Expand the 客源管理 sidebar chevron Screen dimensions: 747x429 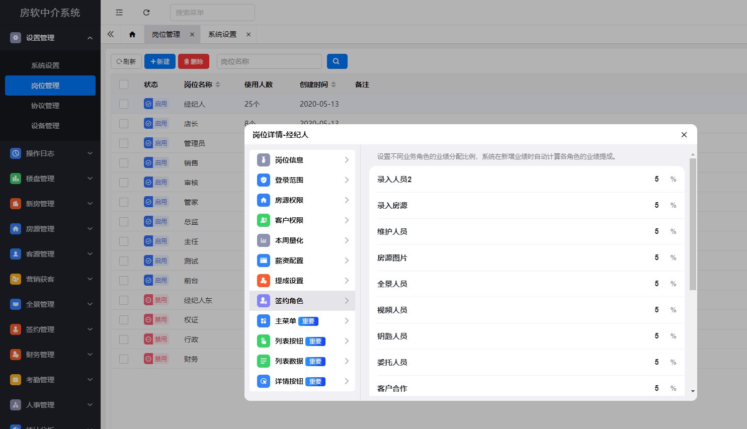90,254
